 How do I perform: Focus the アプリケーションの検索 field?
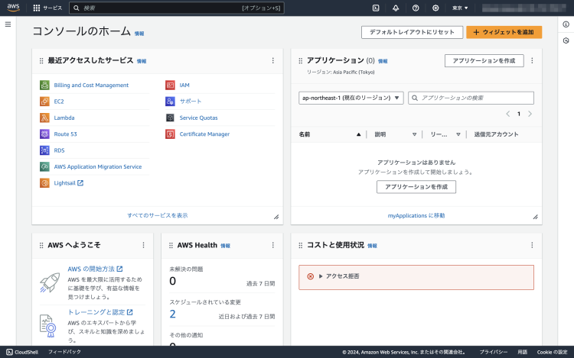[471, 98]
